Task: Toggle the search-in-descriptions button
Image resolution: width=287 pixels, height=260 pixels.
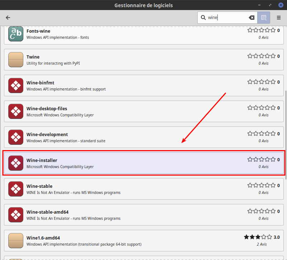Action: click(264, 18)
